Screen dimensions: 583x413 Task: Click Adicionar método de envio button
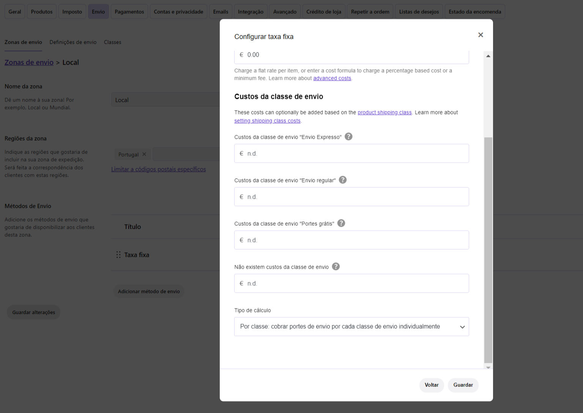point(149,291)
